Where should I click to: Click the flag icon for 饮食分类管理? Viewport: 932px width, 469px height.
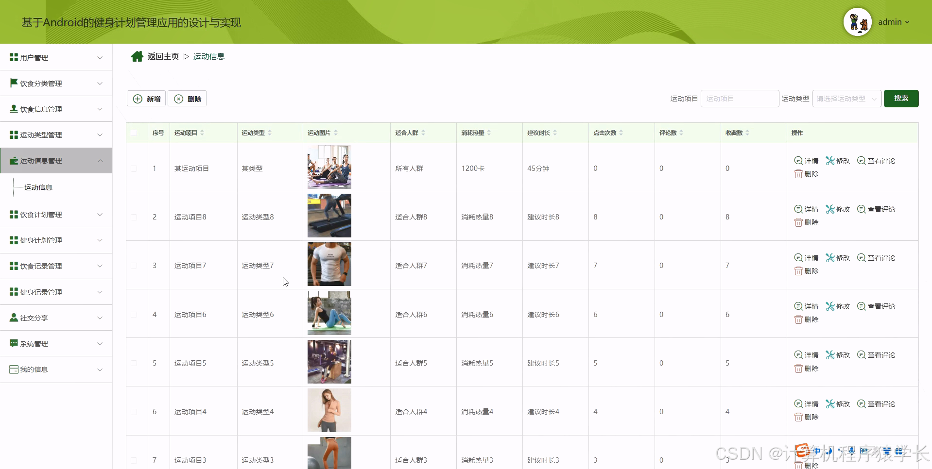[x=14, y=83]
